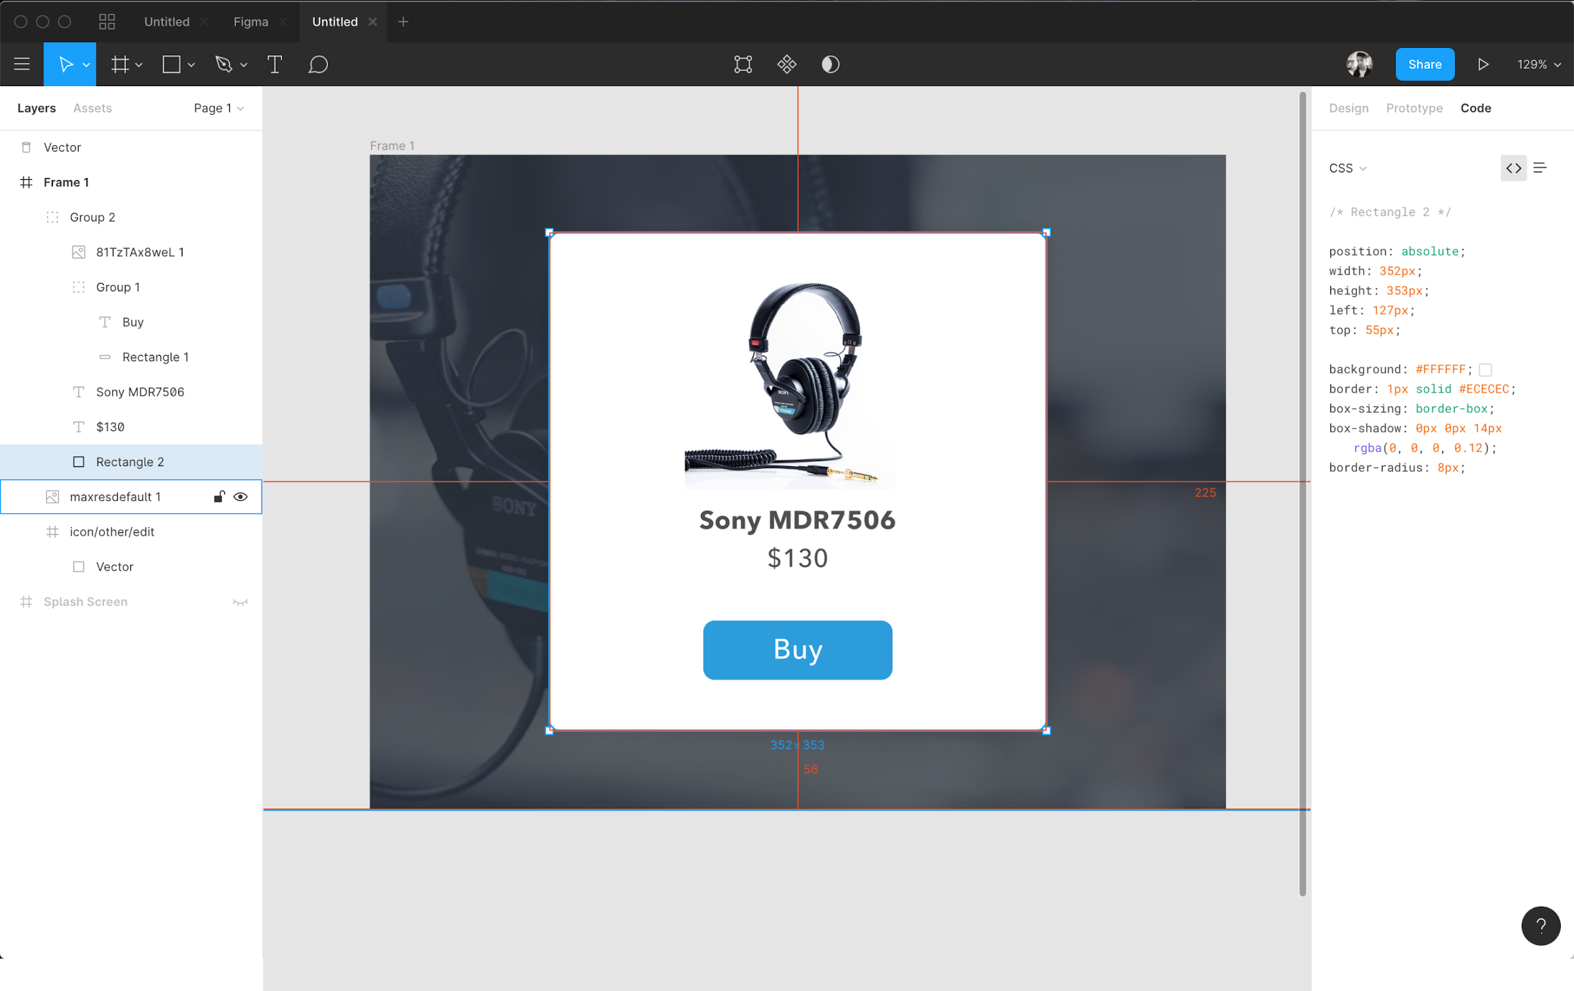Click the #FFFFFF background color swatch

[1485, 370]
